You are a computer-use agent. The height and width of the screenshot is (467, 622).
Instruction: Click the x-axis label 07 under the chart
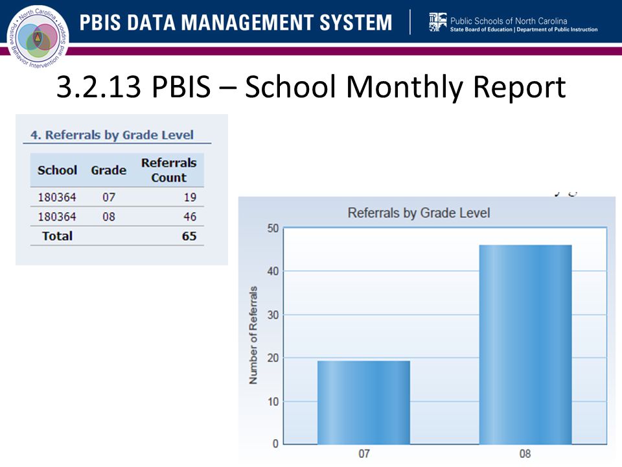tap(364, 453)
